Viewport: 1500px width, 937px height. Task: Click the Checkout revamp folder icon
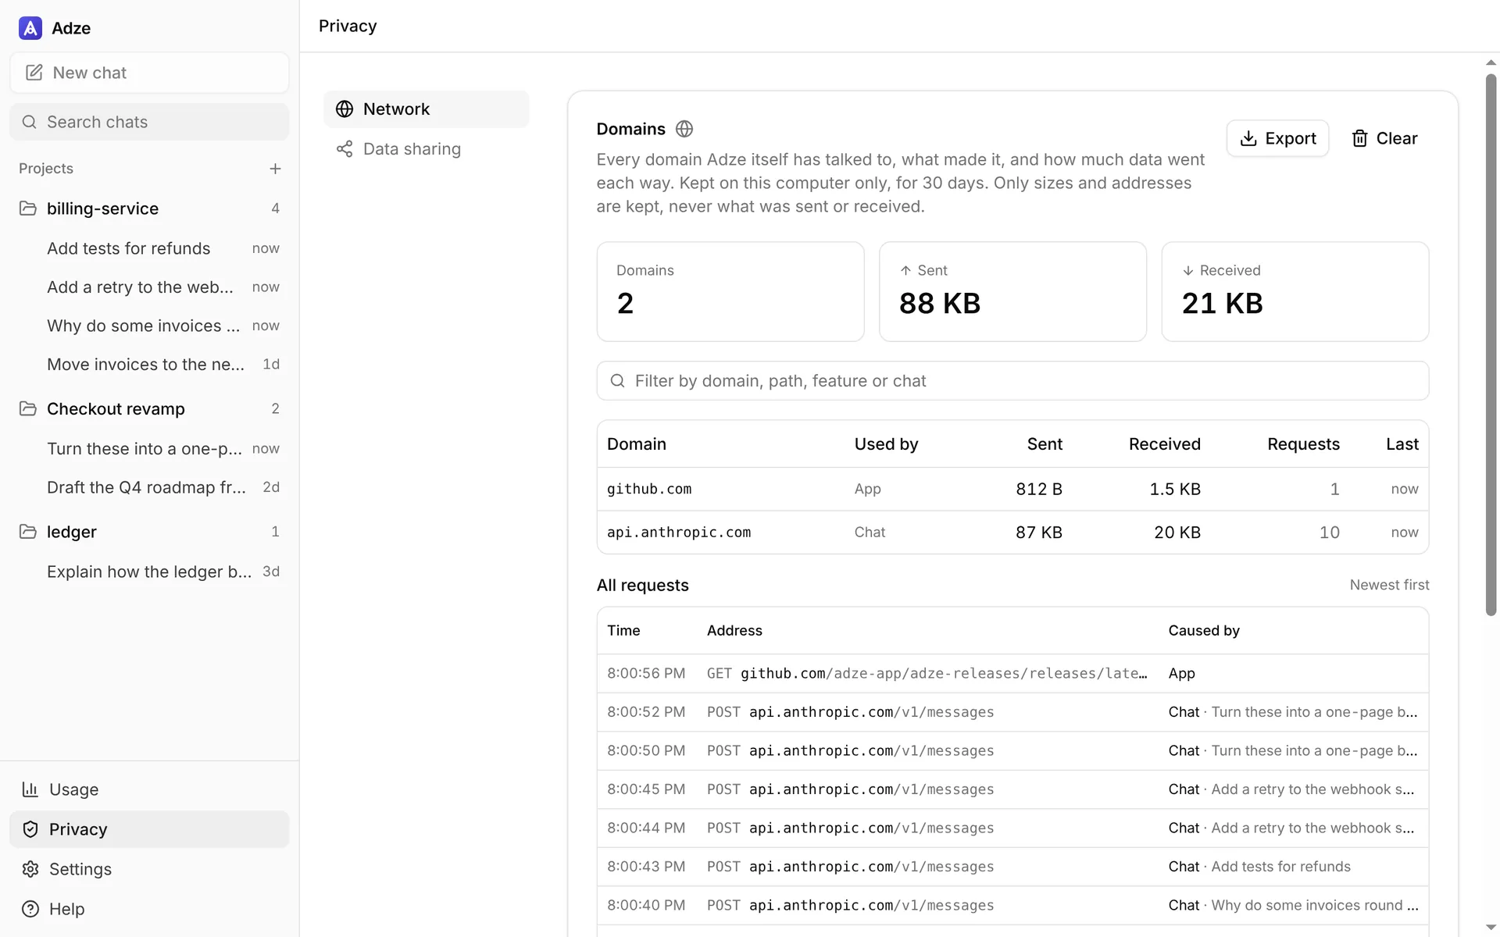tap(28, 408)
